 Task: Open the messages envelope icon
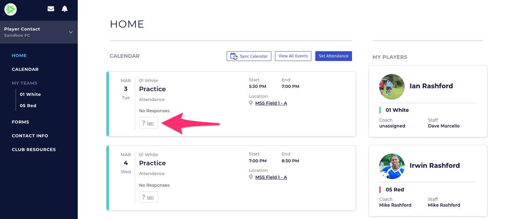click(51, 9)
